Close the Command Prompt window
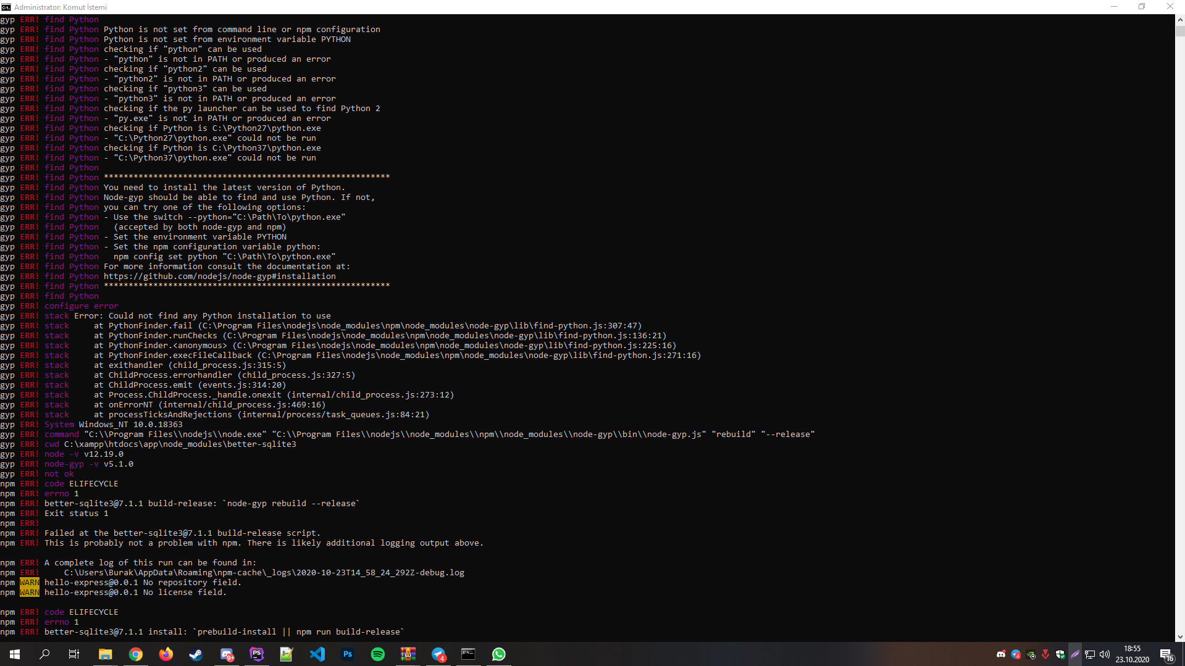This screenshot has width=1185, height=666. click(1170, 7)
